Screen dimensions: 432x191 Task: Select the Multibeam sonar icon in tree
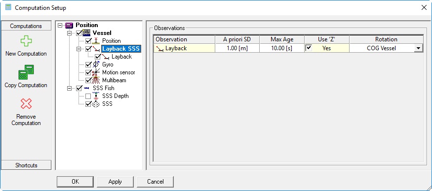(x=96, y=80)
